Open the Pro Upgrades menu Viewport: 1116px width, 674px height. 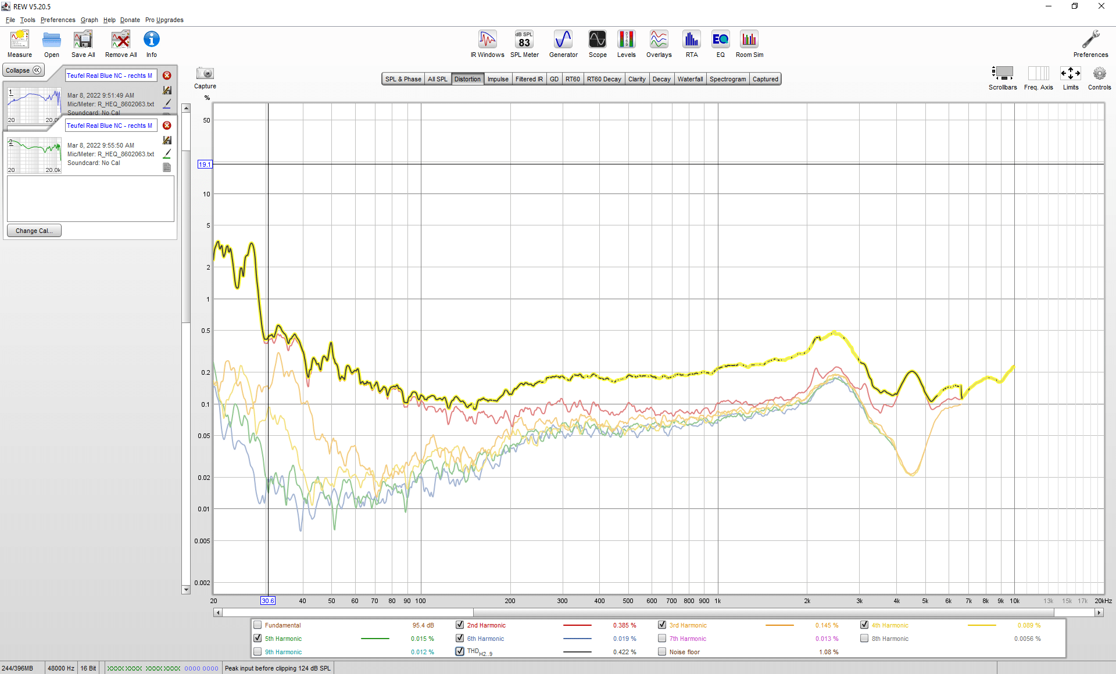[x=164, y=20]
